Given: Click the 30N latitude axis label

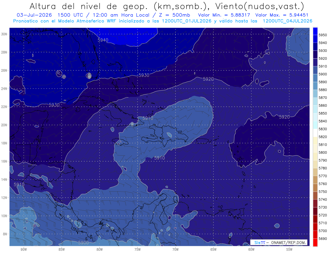Looking at the screenshot, I should pos(4,34).
